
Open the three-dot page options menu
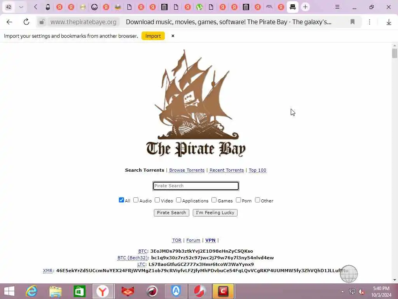click(x=370, y=22)
